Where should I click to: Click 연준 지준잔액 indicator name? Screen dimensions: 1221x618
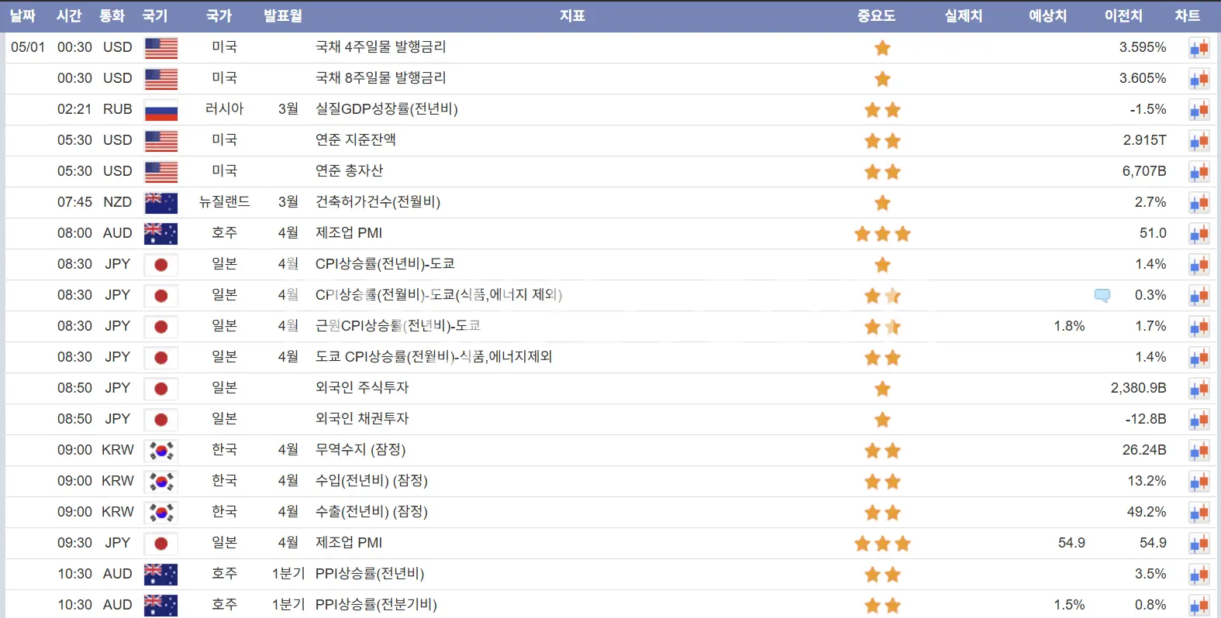[355, 140]
